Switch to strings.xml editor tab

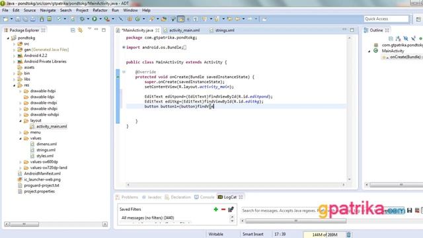225,30
